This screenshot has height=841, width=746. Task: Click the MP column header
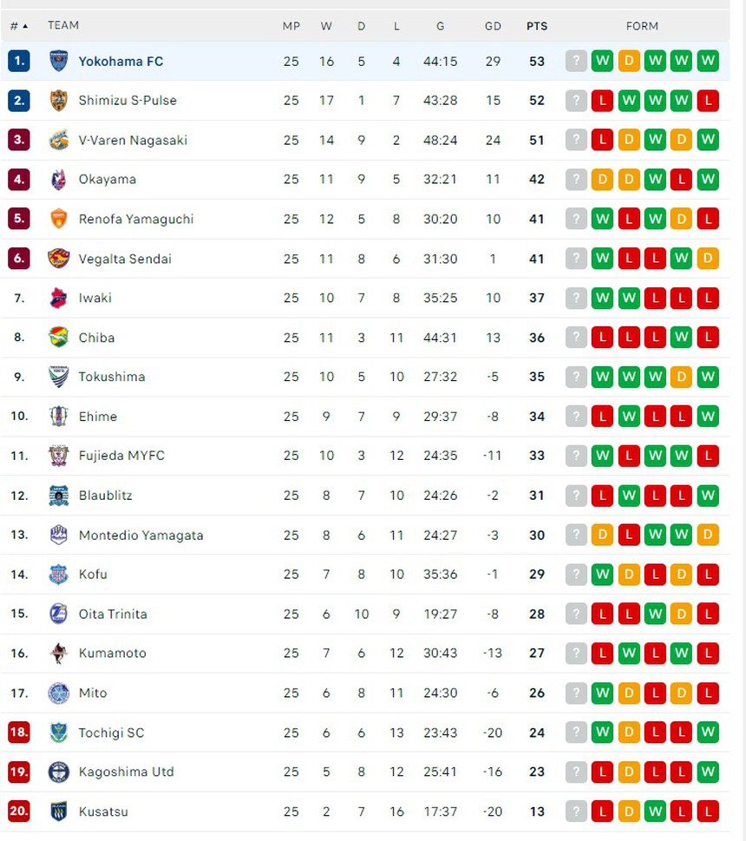point(291,26)
